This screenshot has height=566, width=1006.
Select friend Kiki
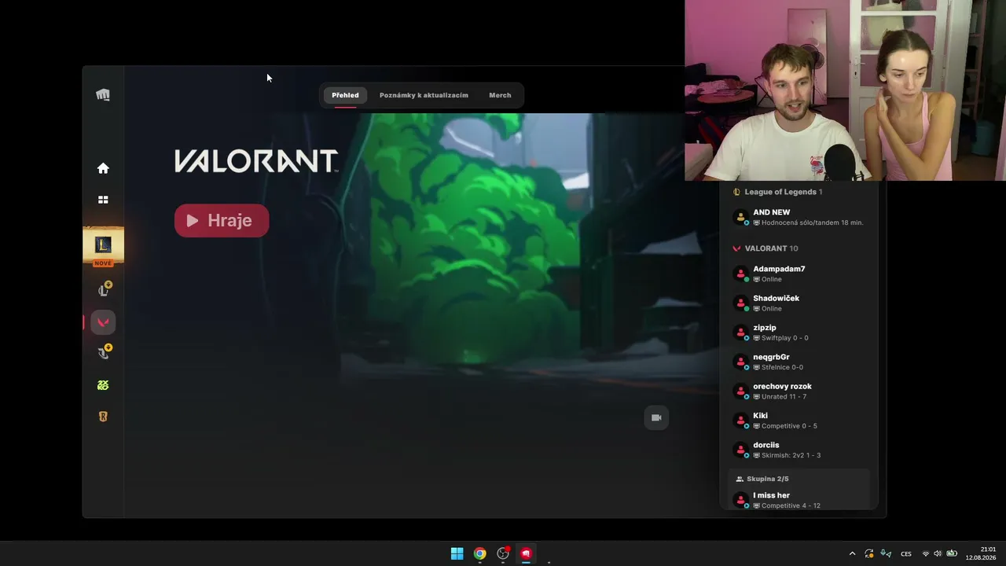[x=799, y=421]
